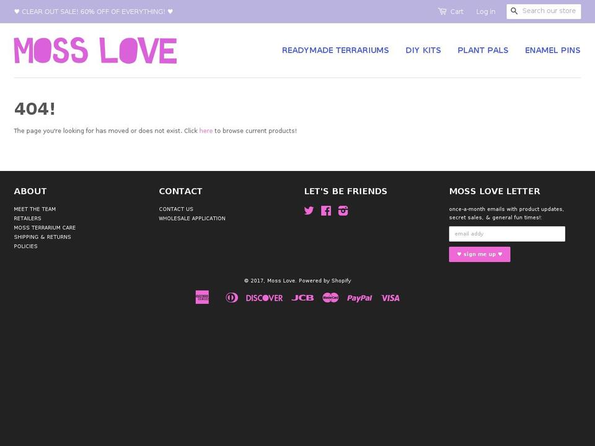
Task: Open the Wholesale Application link
Action: (192, 219)
